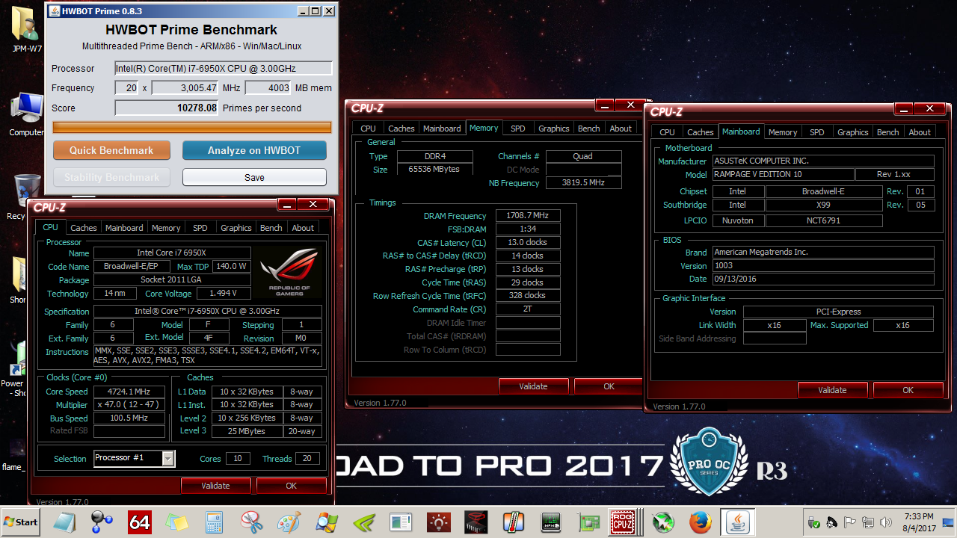Open the Selection Processor #1 dropdown
This screenshot has width=957, height=538.
[135, 458]
